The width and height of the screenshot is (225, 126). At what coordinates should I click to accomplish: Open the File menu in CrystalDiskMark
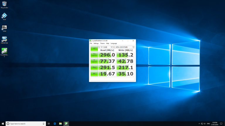click(91, 43)
